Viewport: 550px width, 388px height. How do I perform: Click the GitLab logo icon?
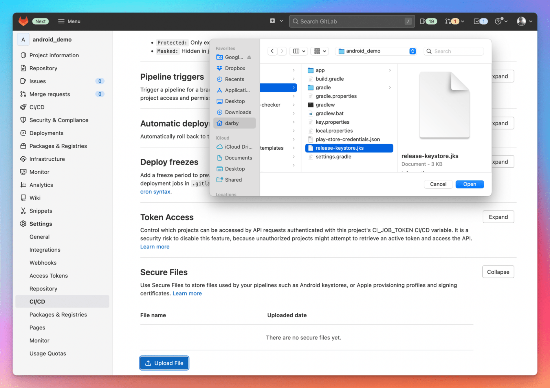click(x=23, y=21)
